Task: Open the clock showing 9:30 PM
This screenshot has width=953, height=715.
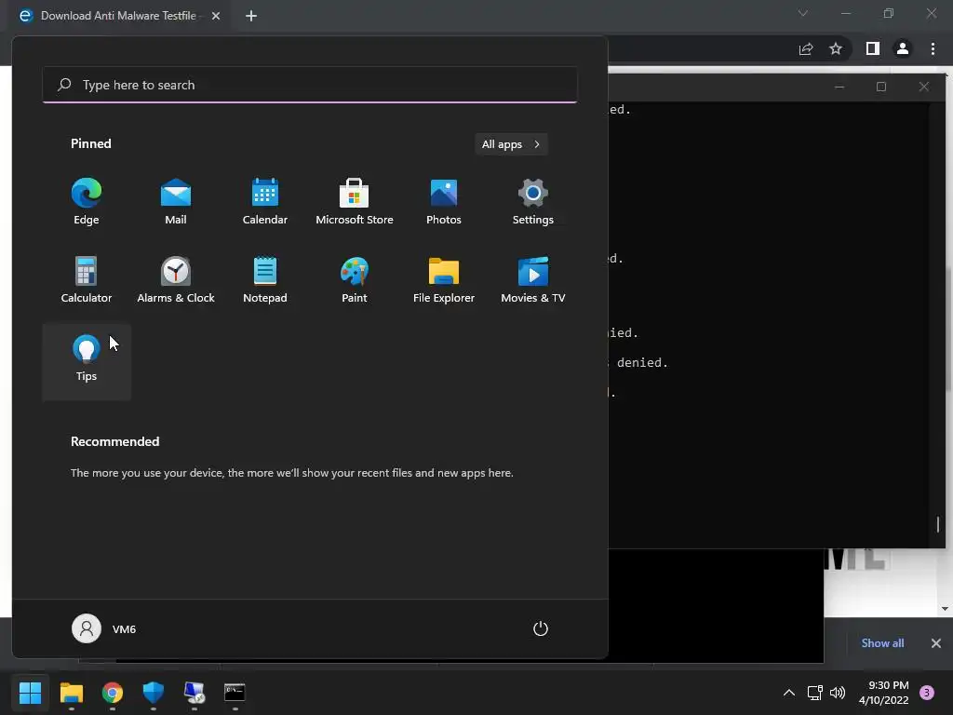Action: pos(884,693)
